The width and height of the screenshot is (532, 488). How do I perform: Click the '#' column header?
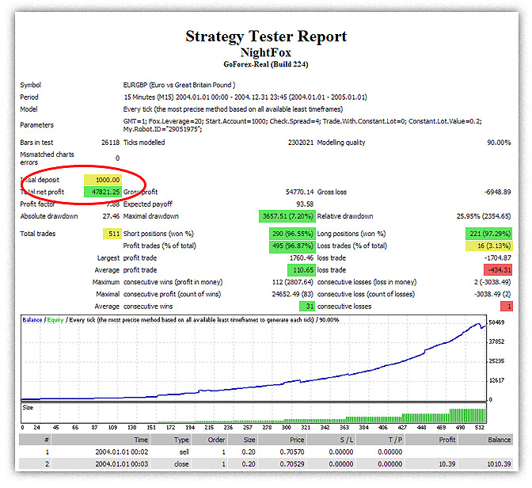[35, 440]
